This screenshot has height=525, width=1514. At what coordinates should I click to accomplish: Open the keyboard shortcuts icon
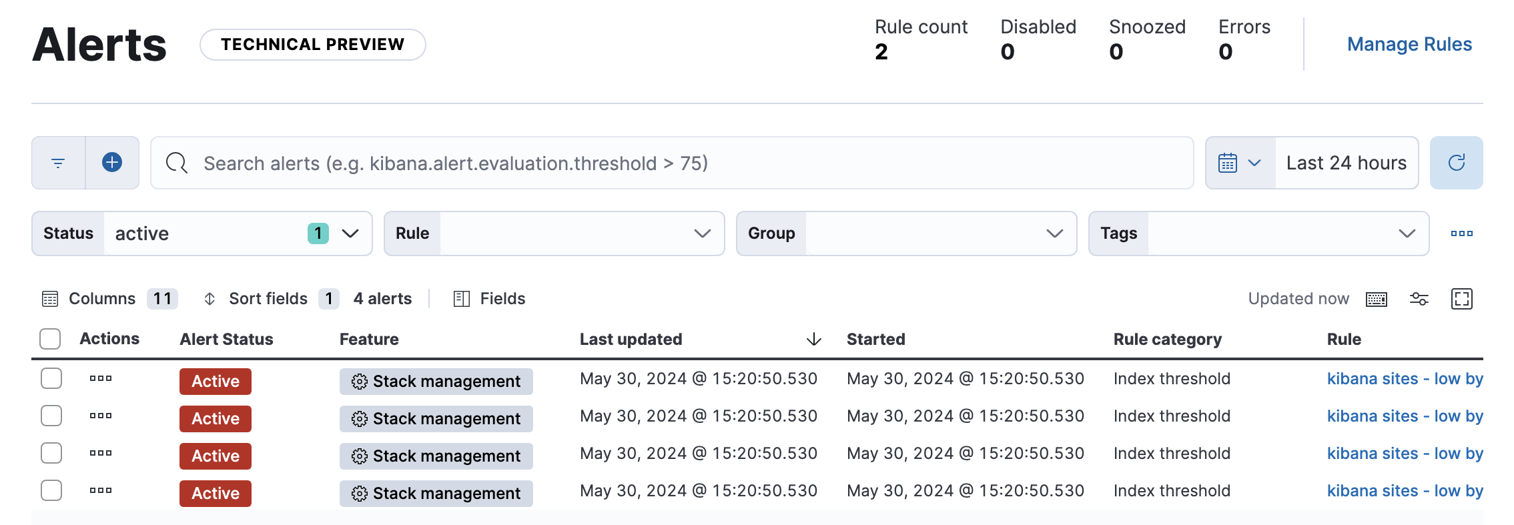[1376, 300]
